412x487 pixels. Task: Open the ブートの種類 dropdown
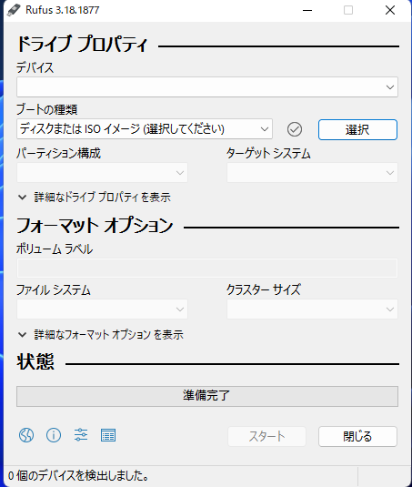pos(145,129)
